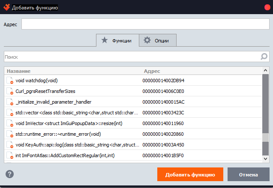Click the help question mark icon

point(9,174)
